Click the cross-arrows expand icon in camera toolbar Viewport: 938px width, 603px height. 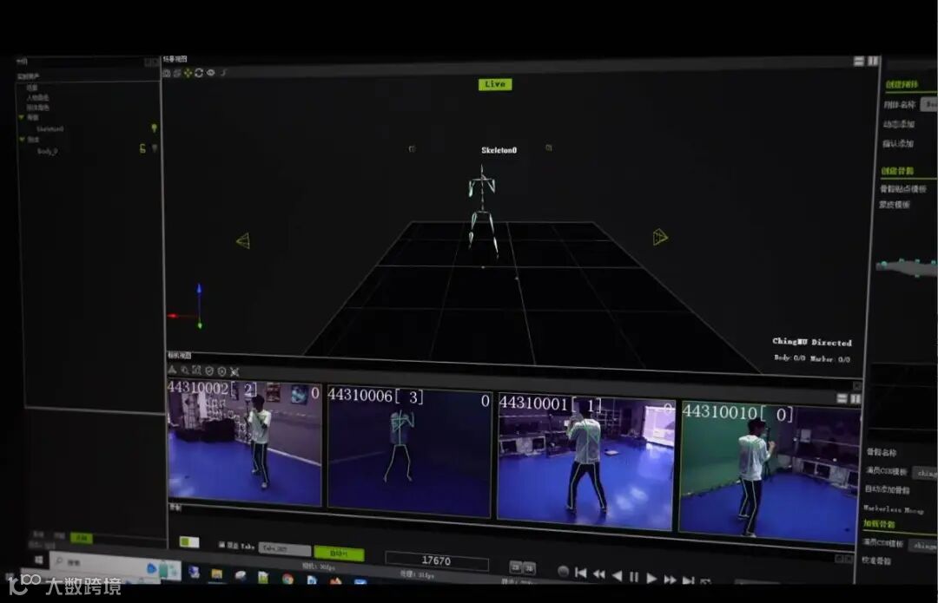coord(234,371)
